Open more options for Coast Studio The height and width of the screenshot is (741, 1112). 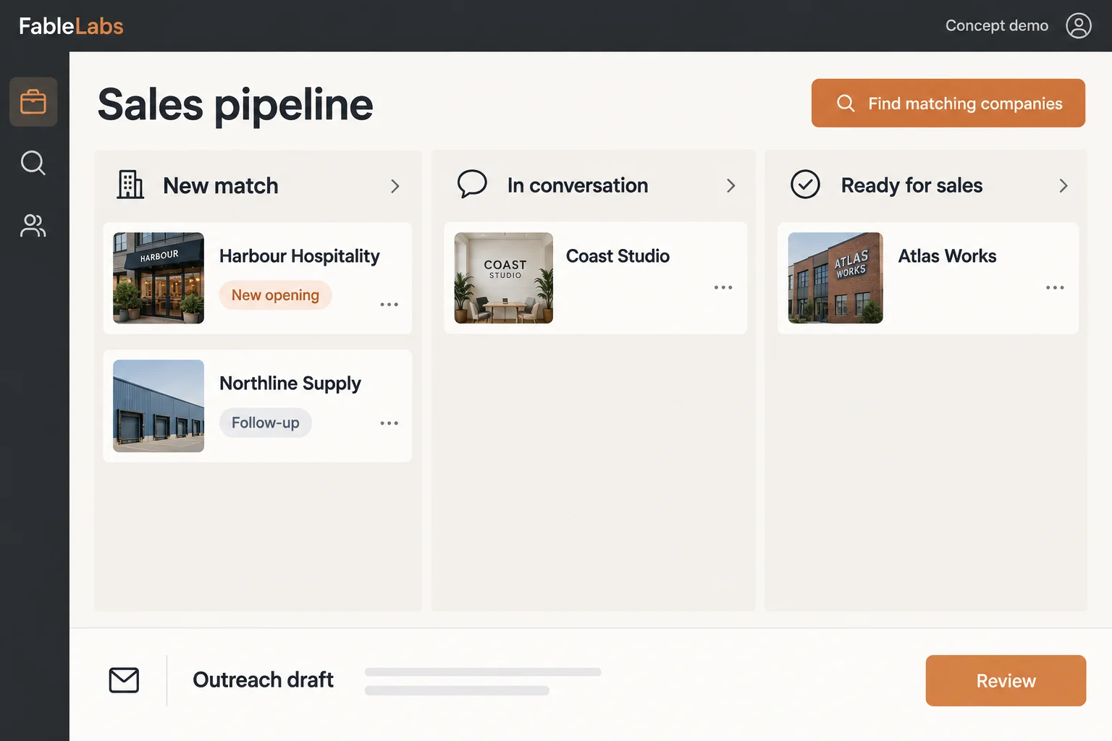[723, 287]
